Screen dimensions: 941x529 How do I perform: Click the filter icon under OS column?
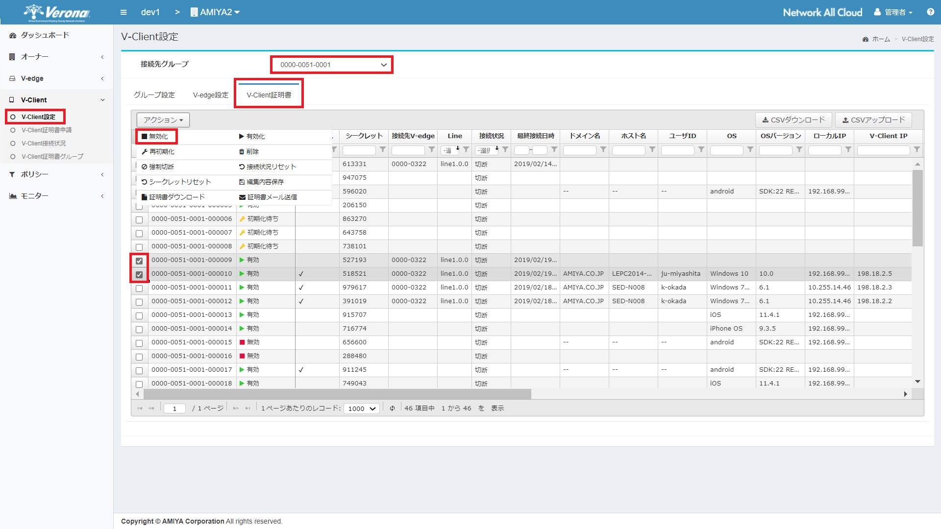point(750,150)
